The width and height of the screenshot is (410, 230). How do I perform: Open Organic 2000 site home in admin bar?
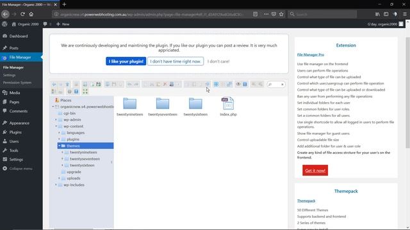point(26,24)
